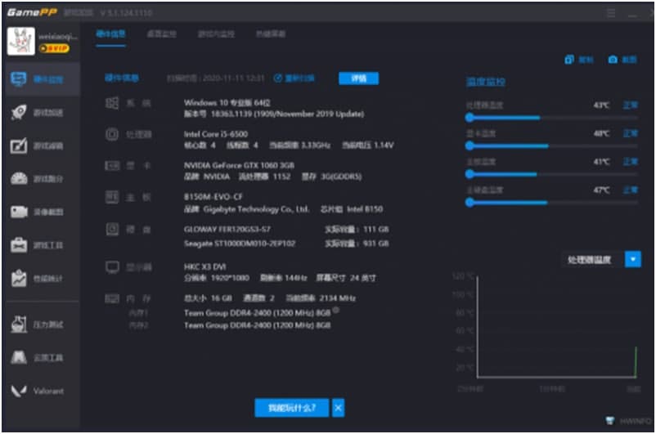This screenshot has width=656, height=434.
Task: Click the camera screenshot icon at top right
Action: pos(613,60)
